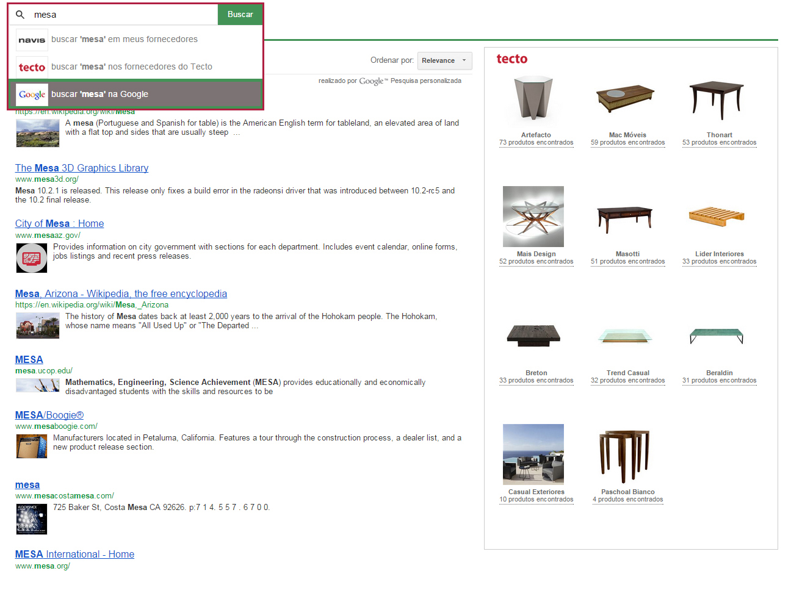Image resolution: width=791 pixels, height=593 pixels.
Task: Click the MESA/Boogie amplifier thumbnail
Action: [x=32, y=446]
